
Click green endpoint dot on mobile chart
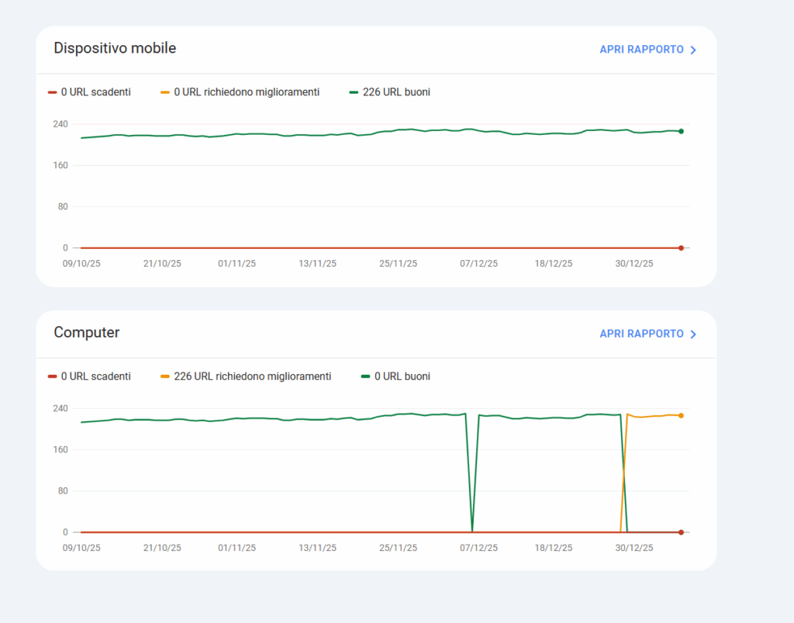click(x=681, y=131)
